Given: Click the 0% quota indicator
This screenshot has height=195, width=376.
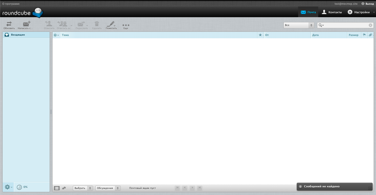Looking at the screenshot, I should 22,187.
